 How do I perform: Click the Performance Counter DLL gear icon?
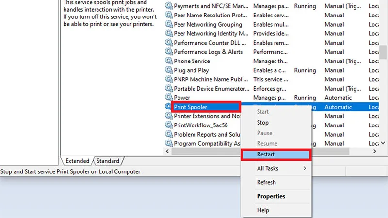tap(169, 43)
